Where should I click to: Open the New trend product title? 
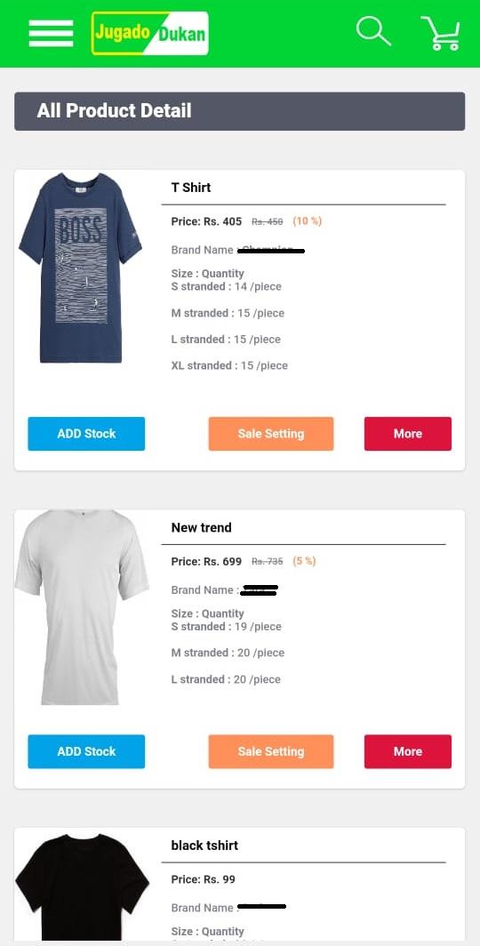(x=202, y=527)
